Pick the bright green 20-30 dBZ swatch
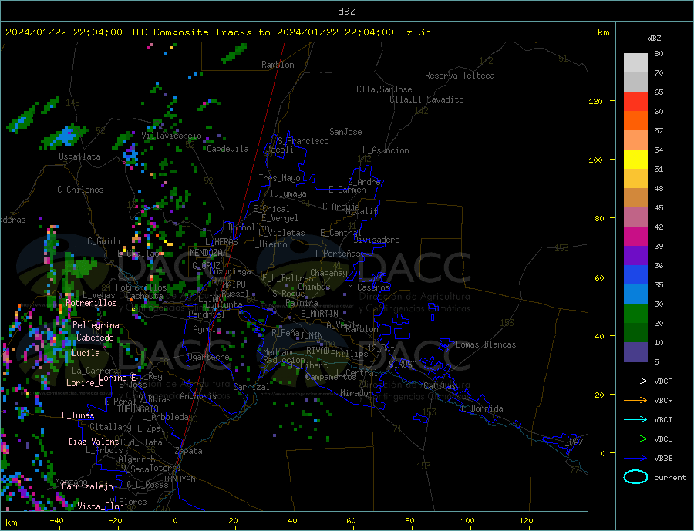The width and height of the screenshot is (694, 531). [635, 314]
